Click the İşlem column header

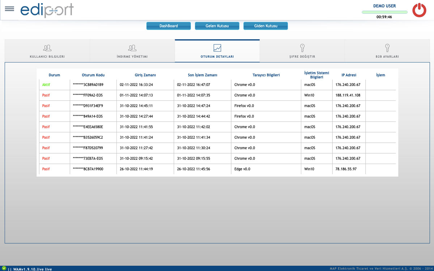[x=380, y=75]
